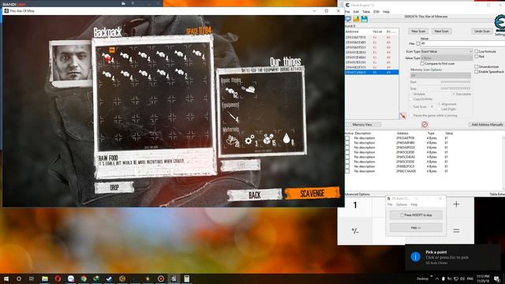Open the Scan Type dropdown
The image size is (505, 284).
pos(447,51)
